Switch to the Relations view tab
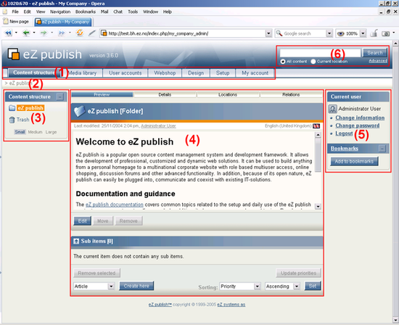Screen dimensions: 399x325 [x=291, y=95]
